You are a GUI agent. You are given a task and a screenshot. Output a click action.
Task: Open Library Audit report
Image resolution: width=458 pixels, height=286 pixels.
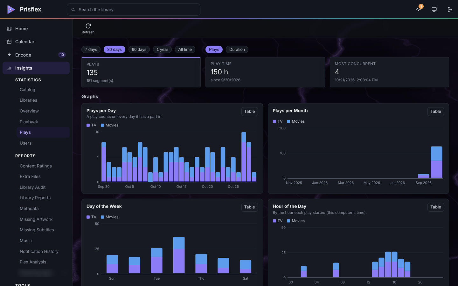tap(32, 187)
